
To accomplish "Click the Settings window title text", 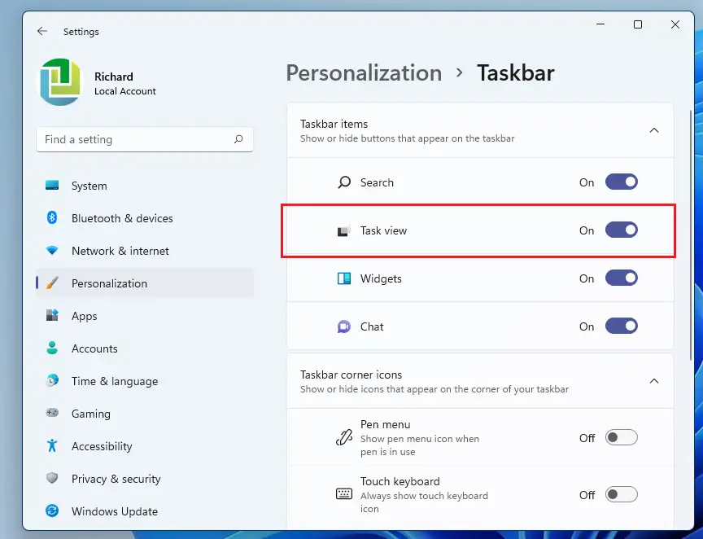I will tap(81, 32).
